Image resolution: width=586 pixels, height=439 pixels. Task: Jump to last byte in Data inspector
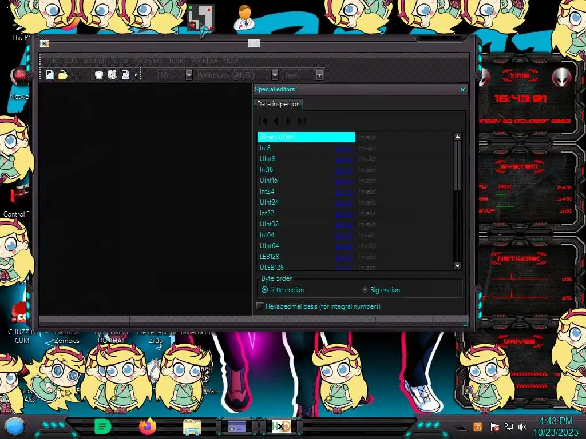pos(302,121)
